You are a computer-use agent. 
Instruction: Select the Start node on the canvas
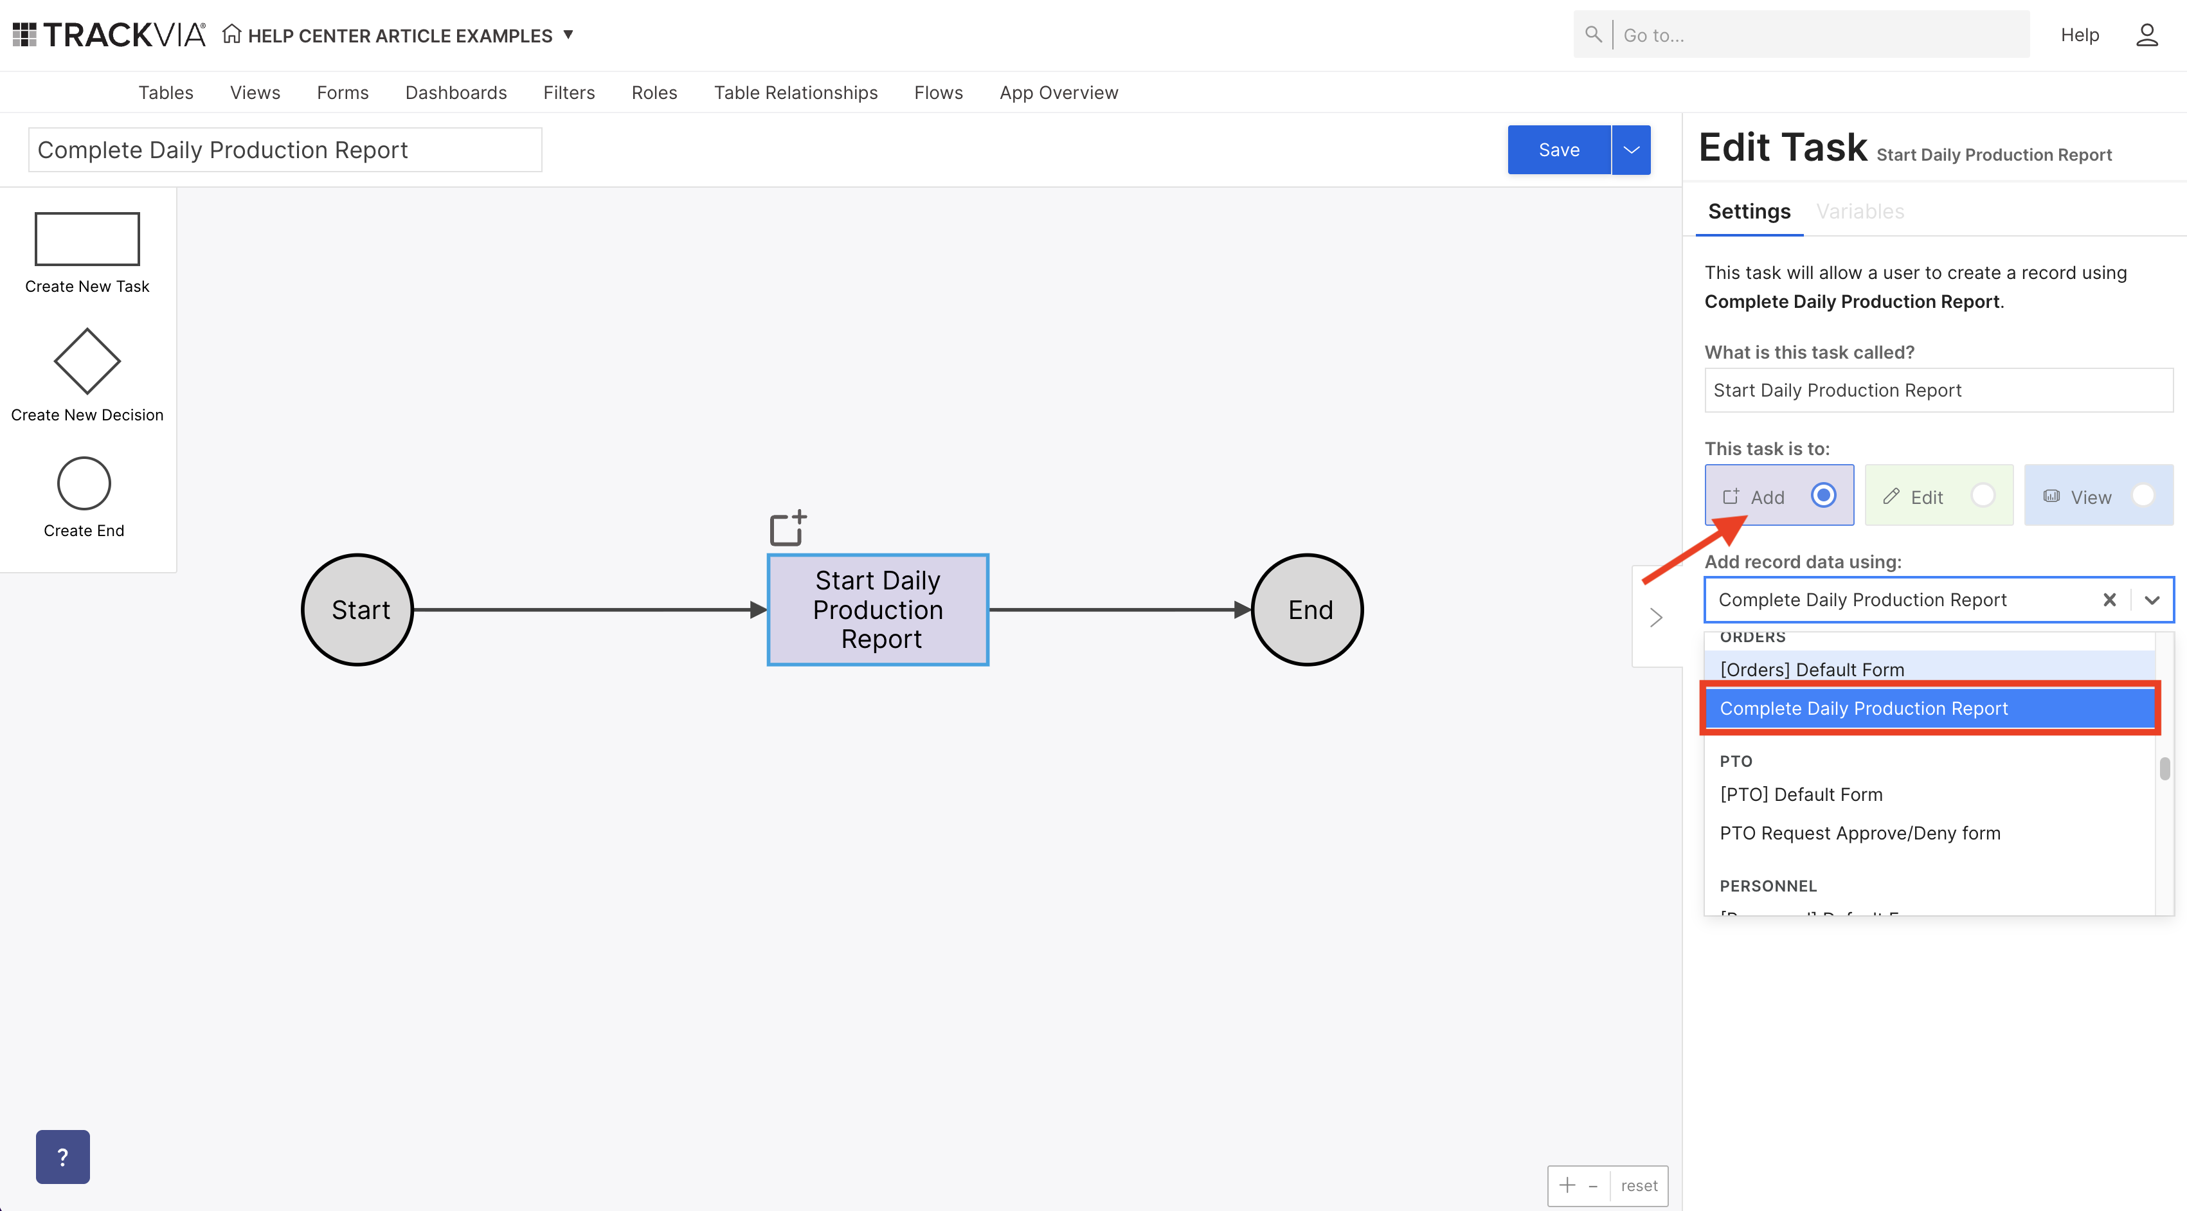(357, 609)
